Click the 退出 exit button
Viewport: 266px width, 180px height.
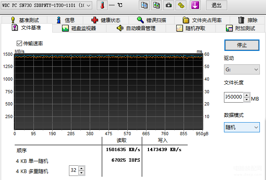[217, 5]
